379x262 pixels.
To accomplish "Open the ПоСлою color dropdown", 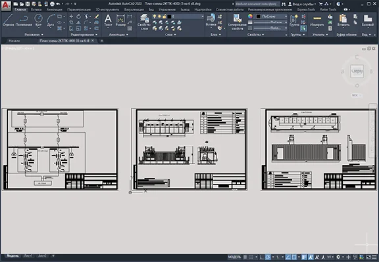I will (272, 16).
